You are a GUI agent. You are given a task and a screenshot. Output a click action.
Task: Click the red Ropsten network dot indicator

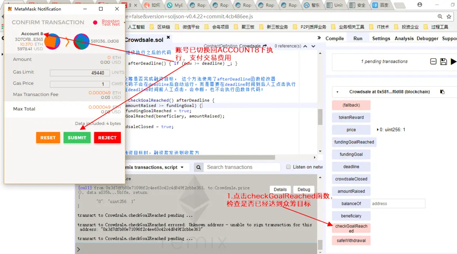coord(95,23)
